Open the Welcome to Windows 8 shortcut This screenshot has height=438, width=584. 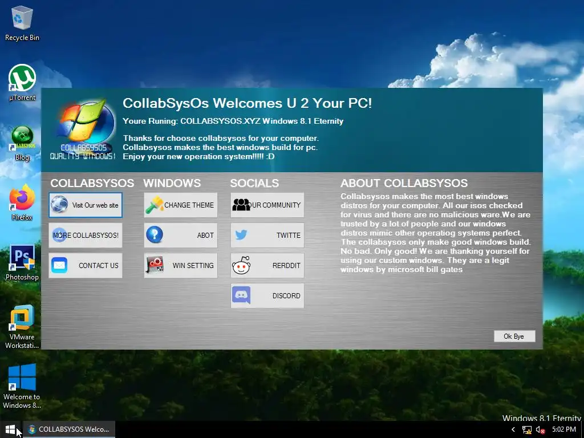pyautogui.click(x=22, y=387)
